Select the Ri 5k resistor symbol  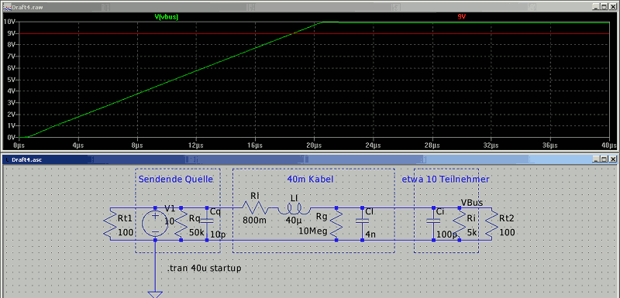[459, 224]
